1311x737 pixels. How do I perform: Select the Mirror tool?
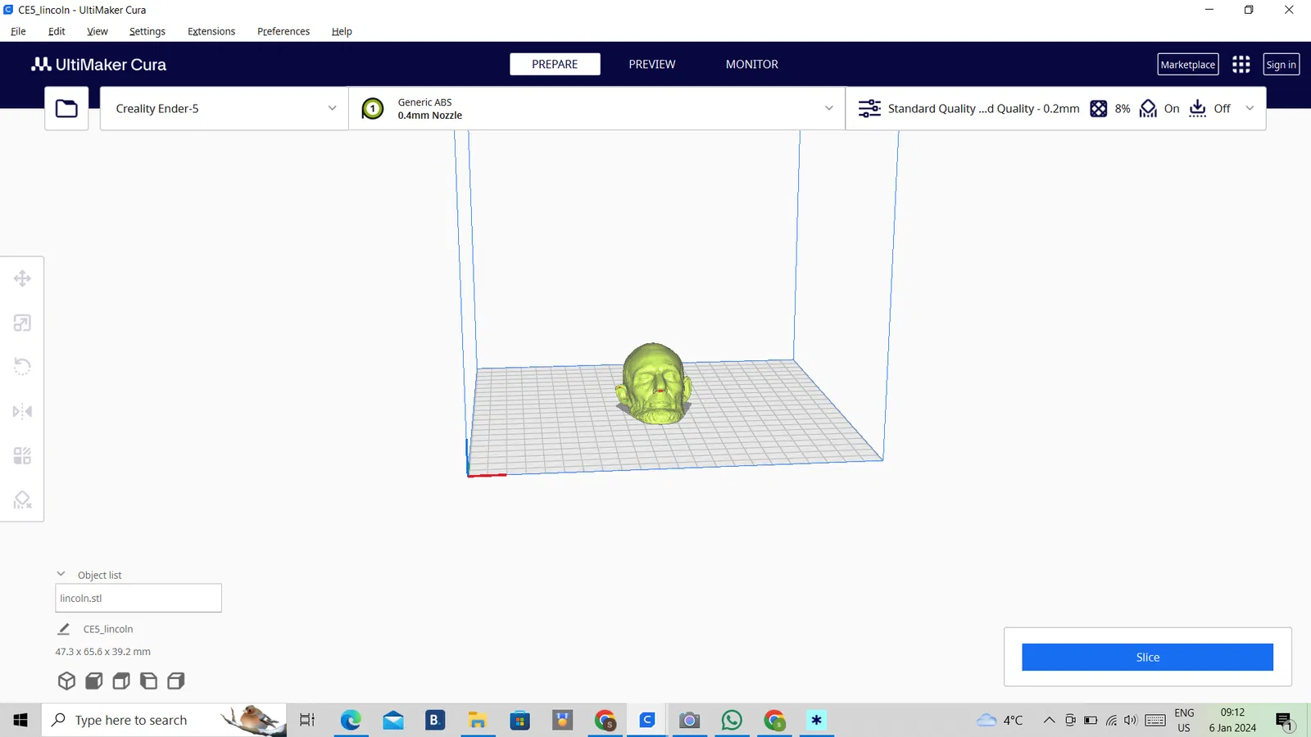(22, 411)
